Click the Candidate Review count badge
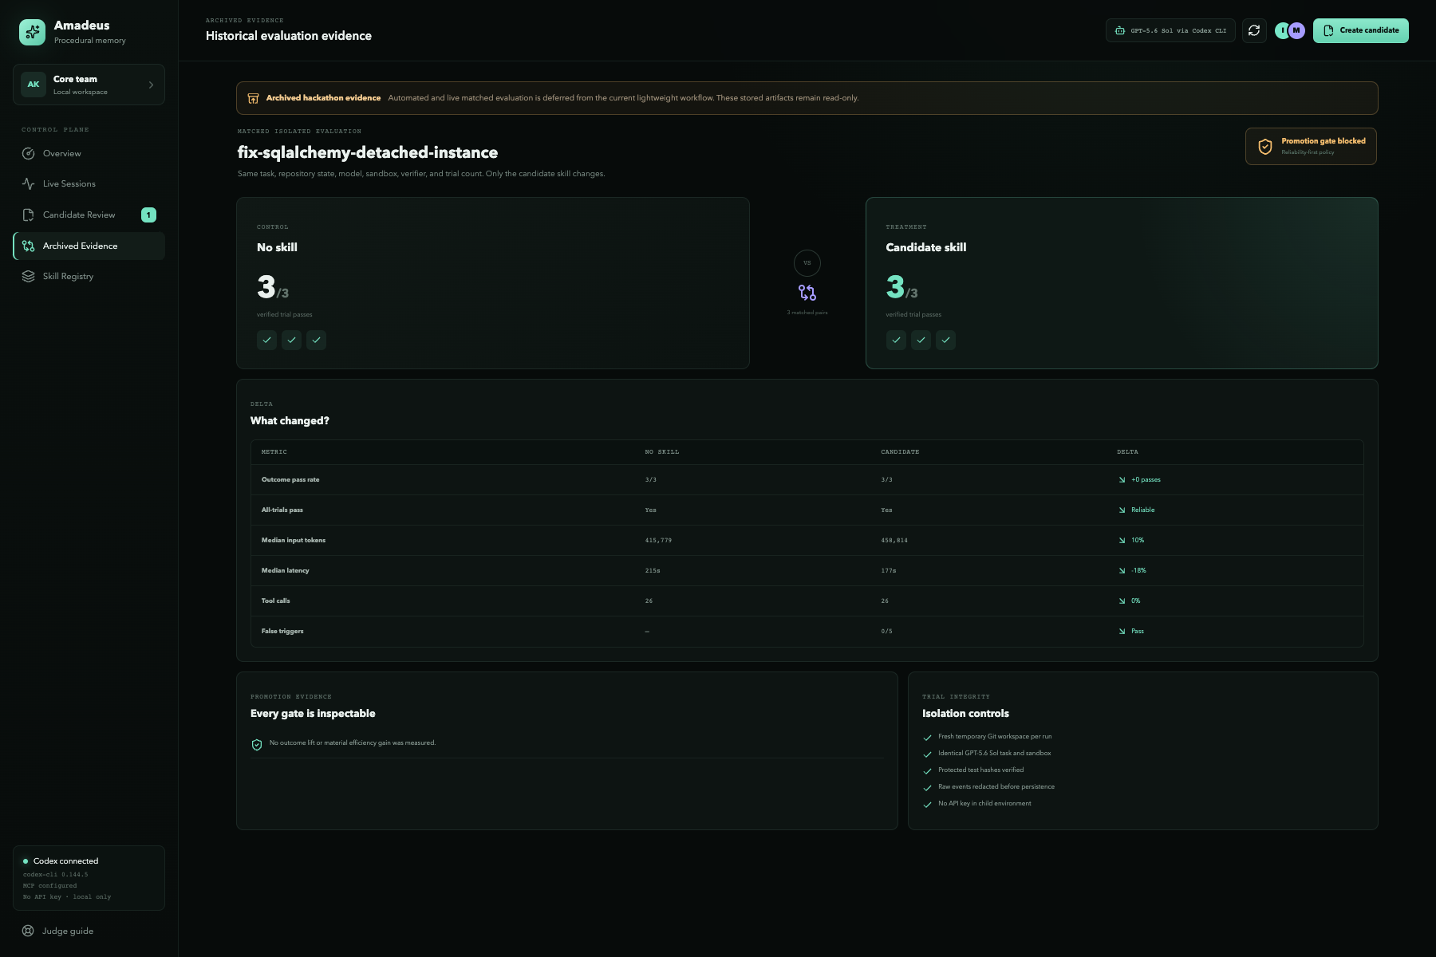Image resolution: width=1436 pixels, height=957 pixels. pos(148,215)
